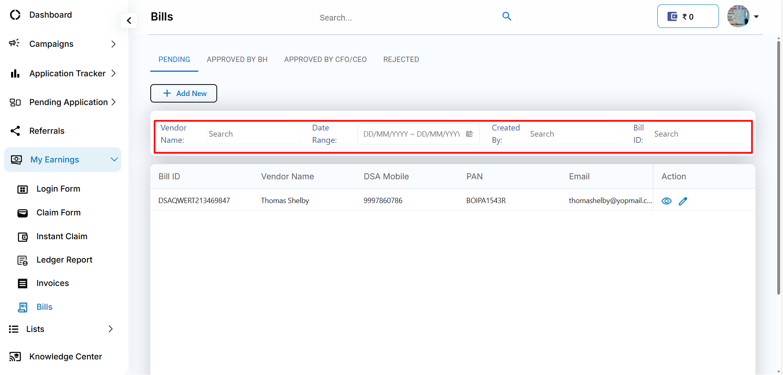
Task: Click the eye icon to view bill
Action: pos(666,201)
